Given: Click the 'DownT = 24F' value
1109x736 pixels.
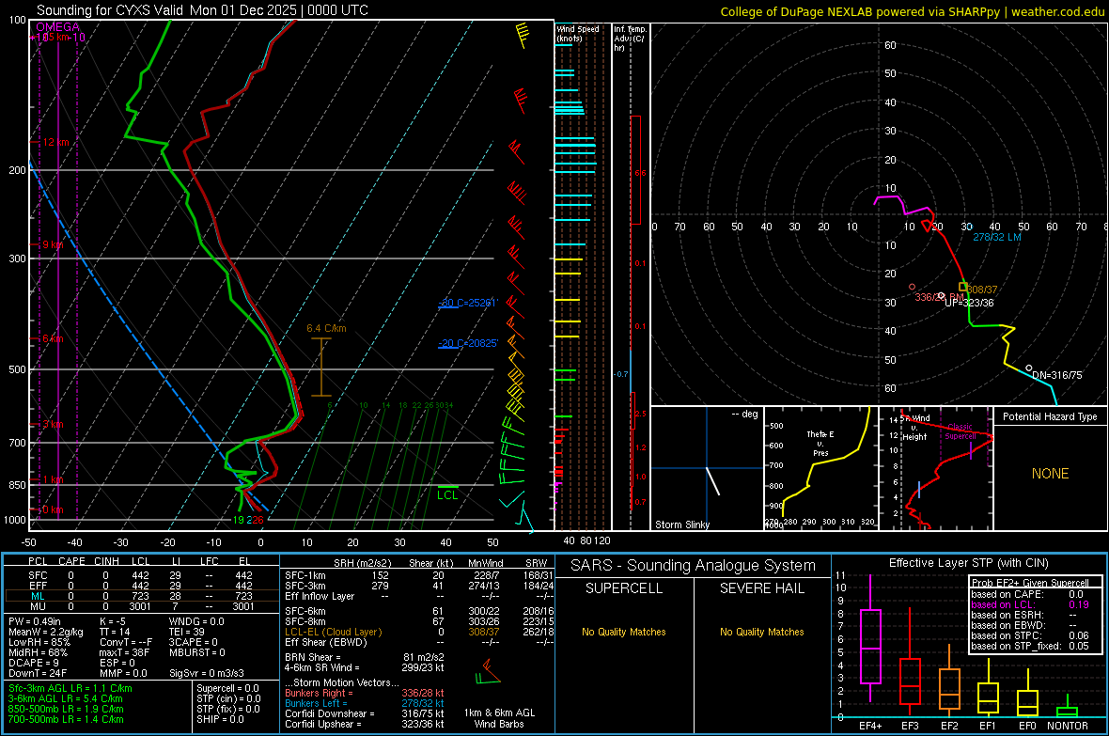Looking at the screenshot, I should point(38,673).
